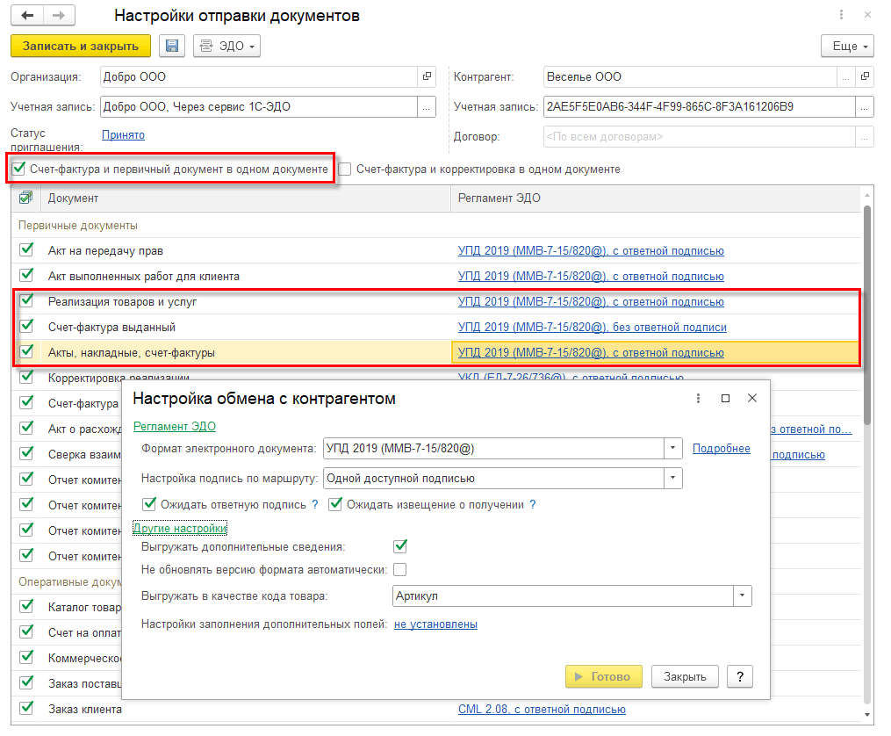Image resolution: width=891 pixels, height=736 pixels.
Task: Click the Готово button
Action: tap(603, 677)
